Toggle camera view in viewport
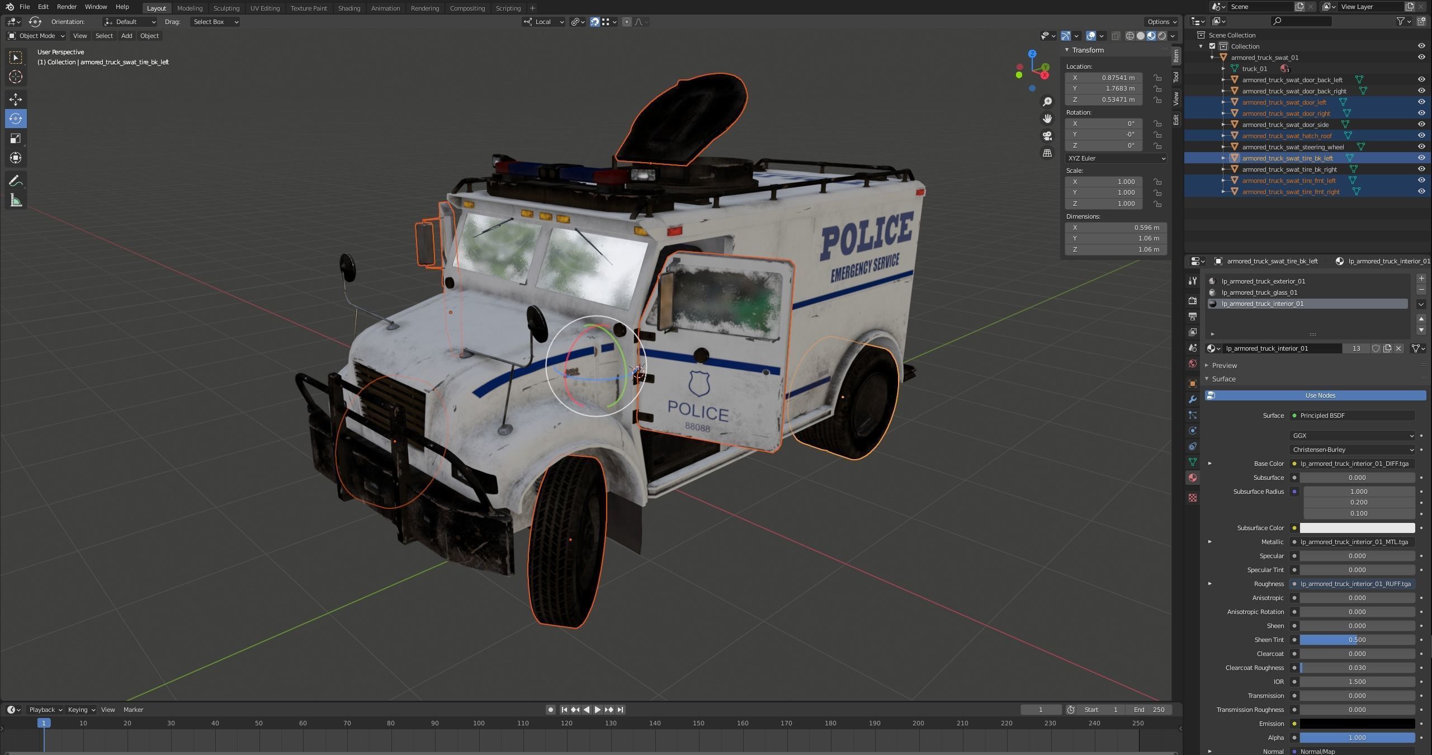This screenshot has width=1432, height=755. point(1047,136)
